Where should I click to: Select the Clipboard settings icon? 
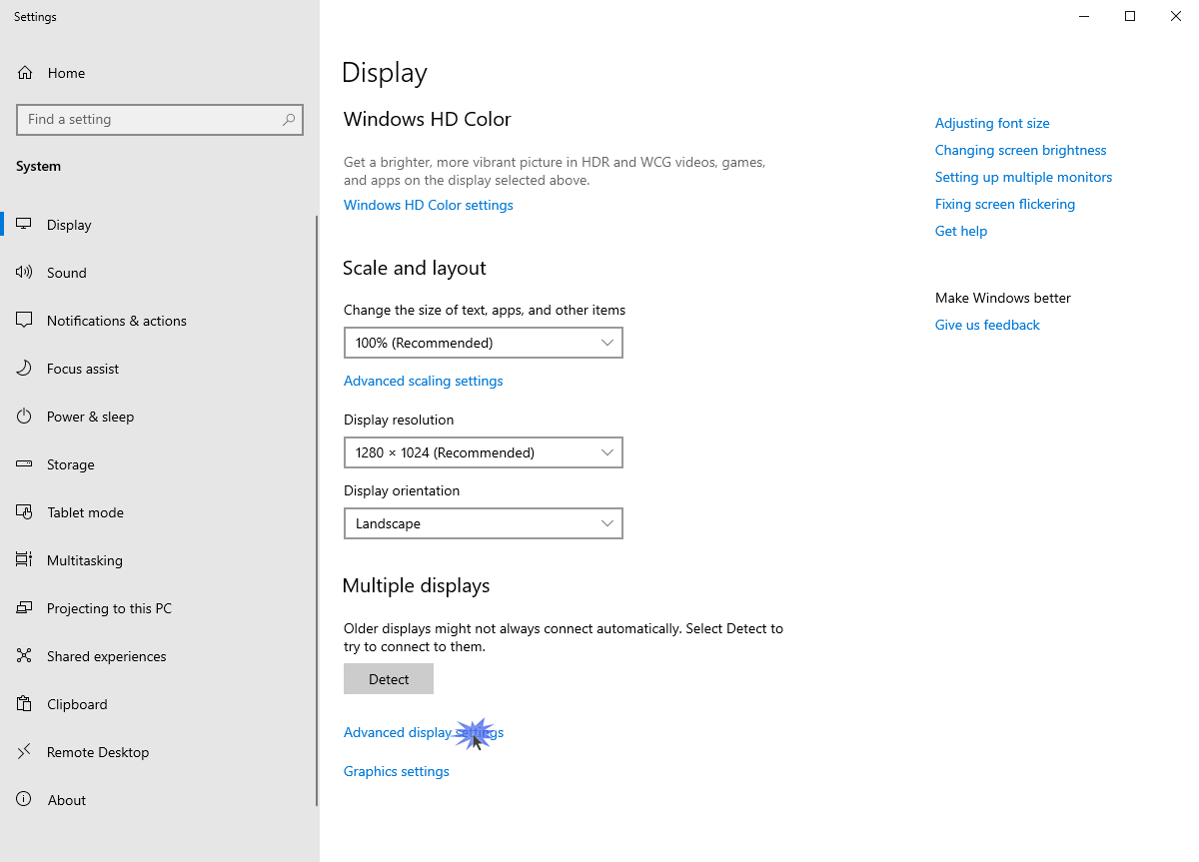[24, 703]
